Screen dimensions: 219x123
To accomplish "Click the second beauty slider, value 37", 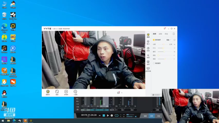I will [x=165, y=48].
